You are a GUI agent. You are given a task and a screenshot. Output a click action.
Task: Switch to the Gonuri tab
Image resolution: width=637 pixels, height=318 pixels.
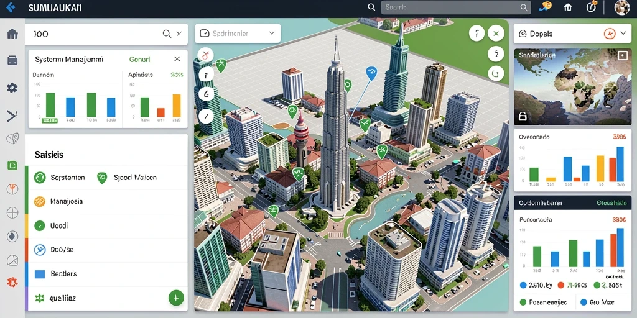tap(140, 60)
